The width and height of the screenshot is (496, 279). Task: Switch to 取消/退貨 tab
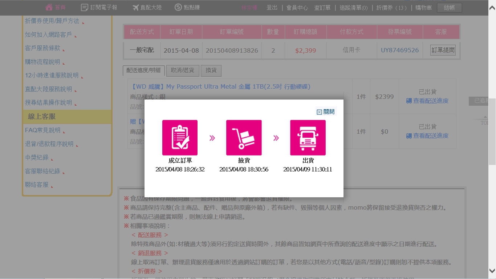(183, 70)
